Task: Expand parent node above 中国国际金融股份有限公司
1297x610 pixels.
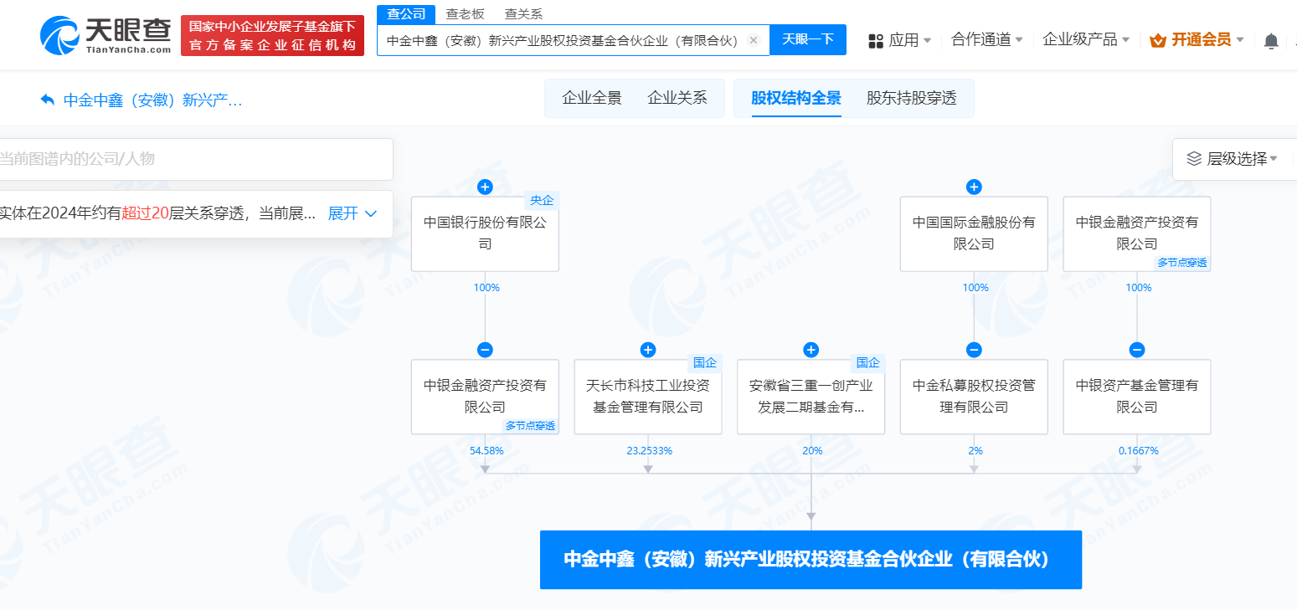Action: 974,187
